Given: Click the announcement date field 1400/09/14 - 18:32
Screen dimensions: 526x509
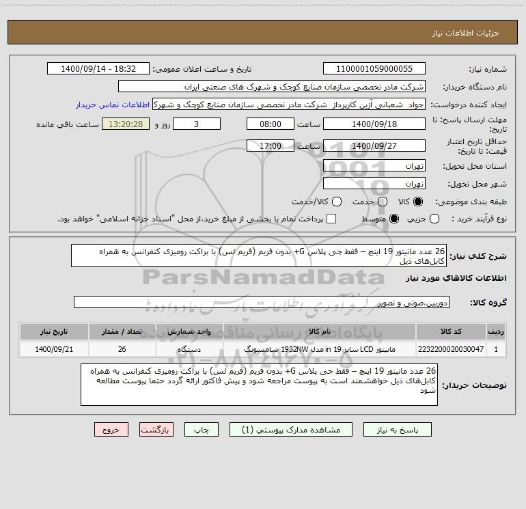Looking at the screenshot, I should pyautogui.click(x=98, y=69).
